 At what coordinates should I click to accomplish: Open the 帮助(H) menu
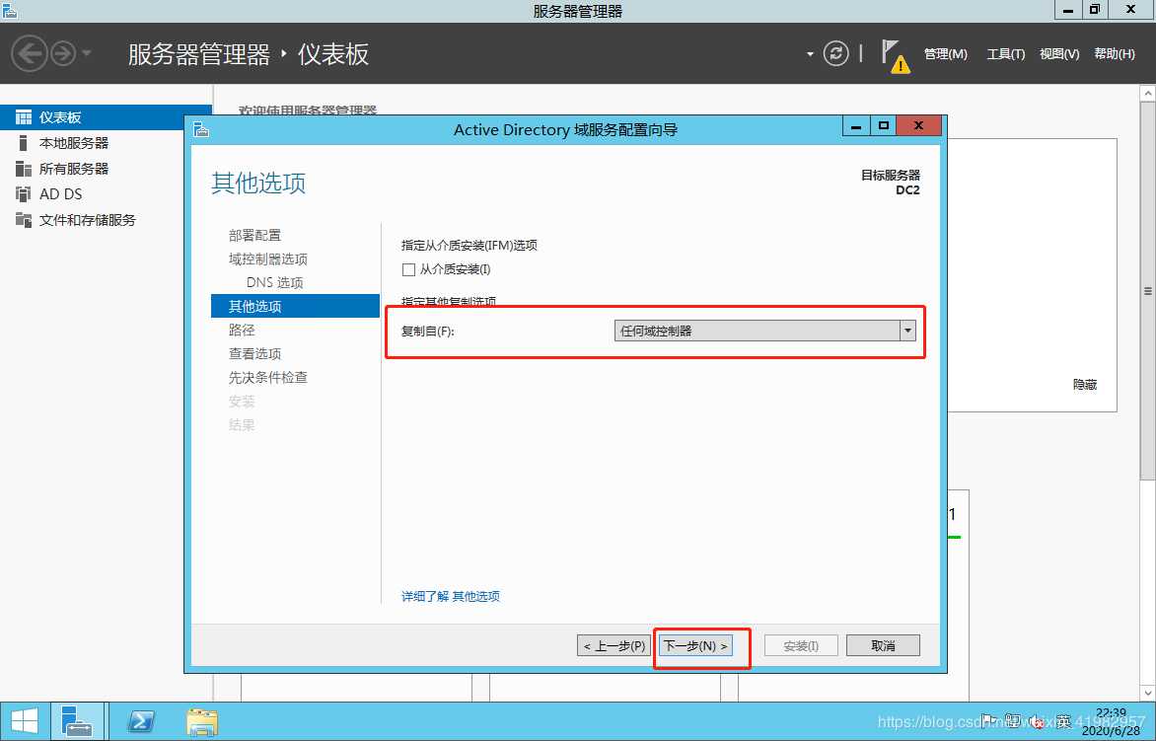pos(1114,54)
